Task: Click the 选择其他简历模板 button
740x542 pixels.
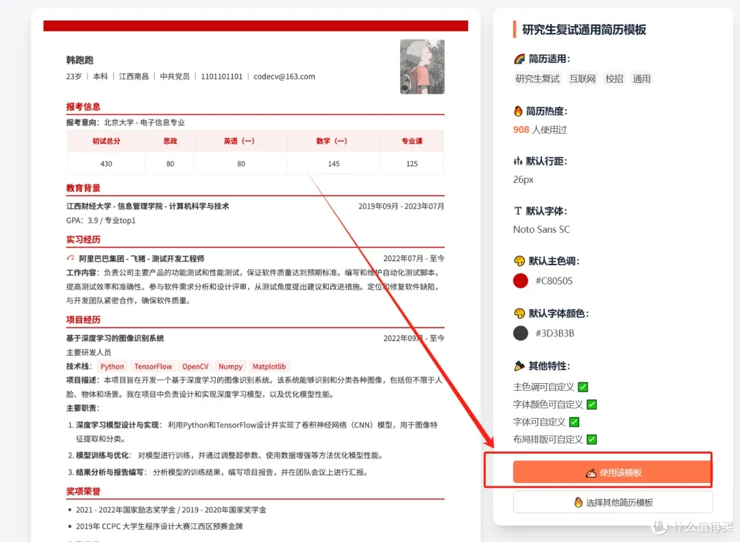Action: pos(613,502)
